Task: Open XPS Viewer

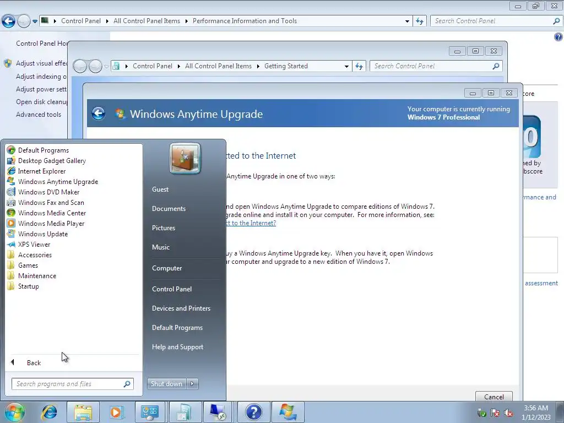Action: [34, 244]
